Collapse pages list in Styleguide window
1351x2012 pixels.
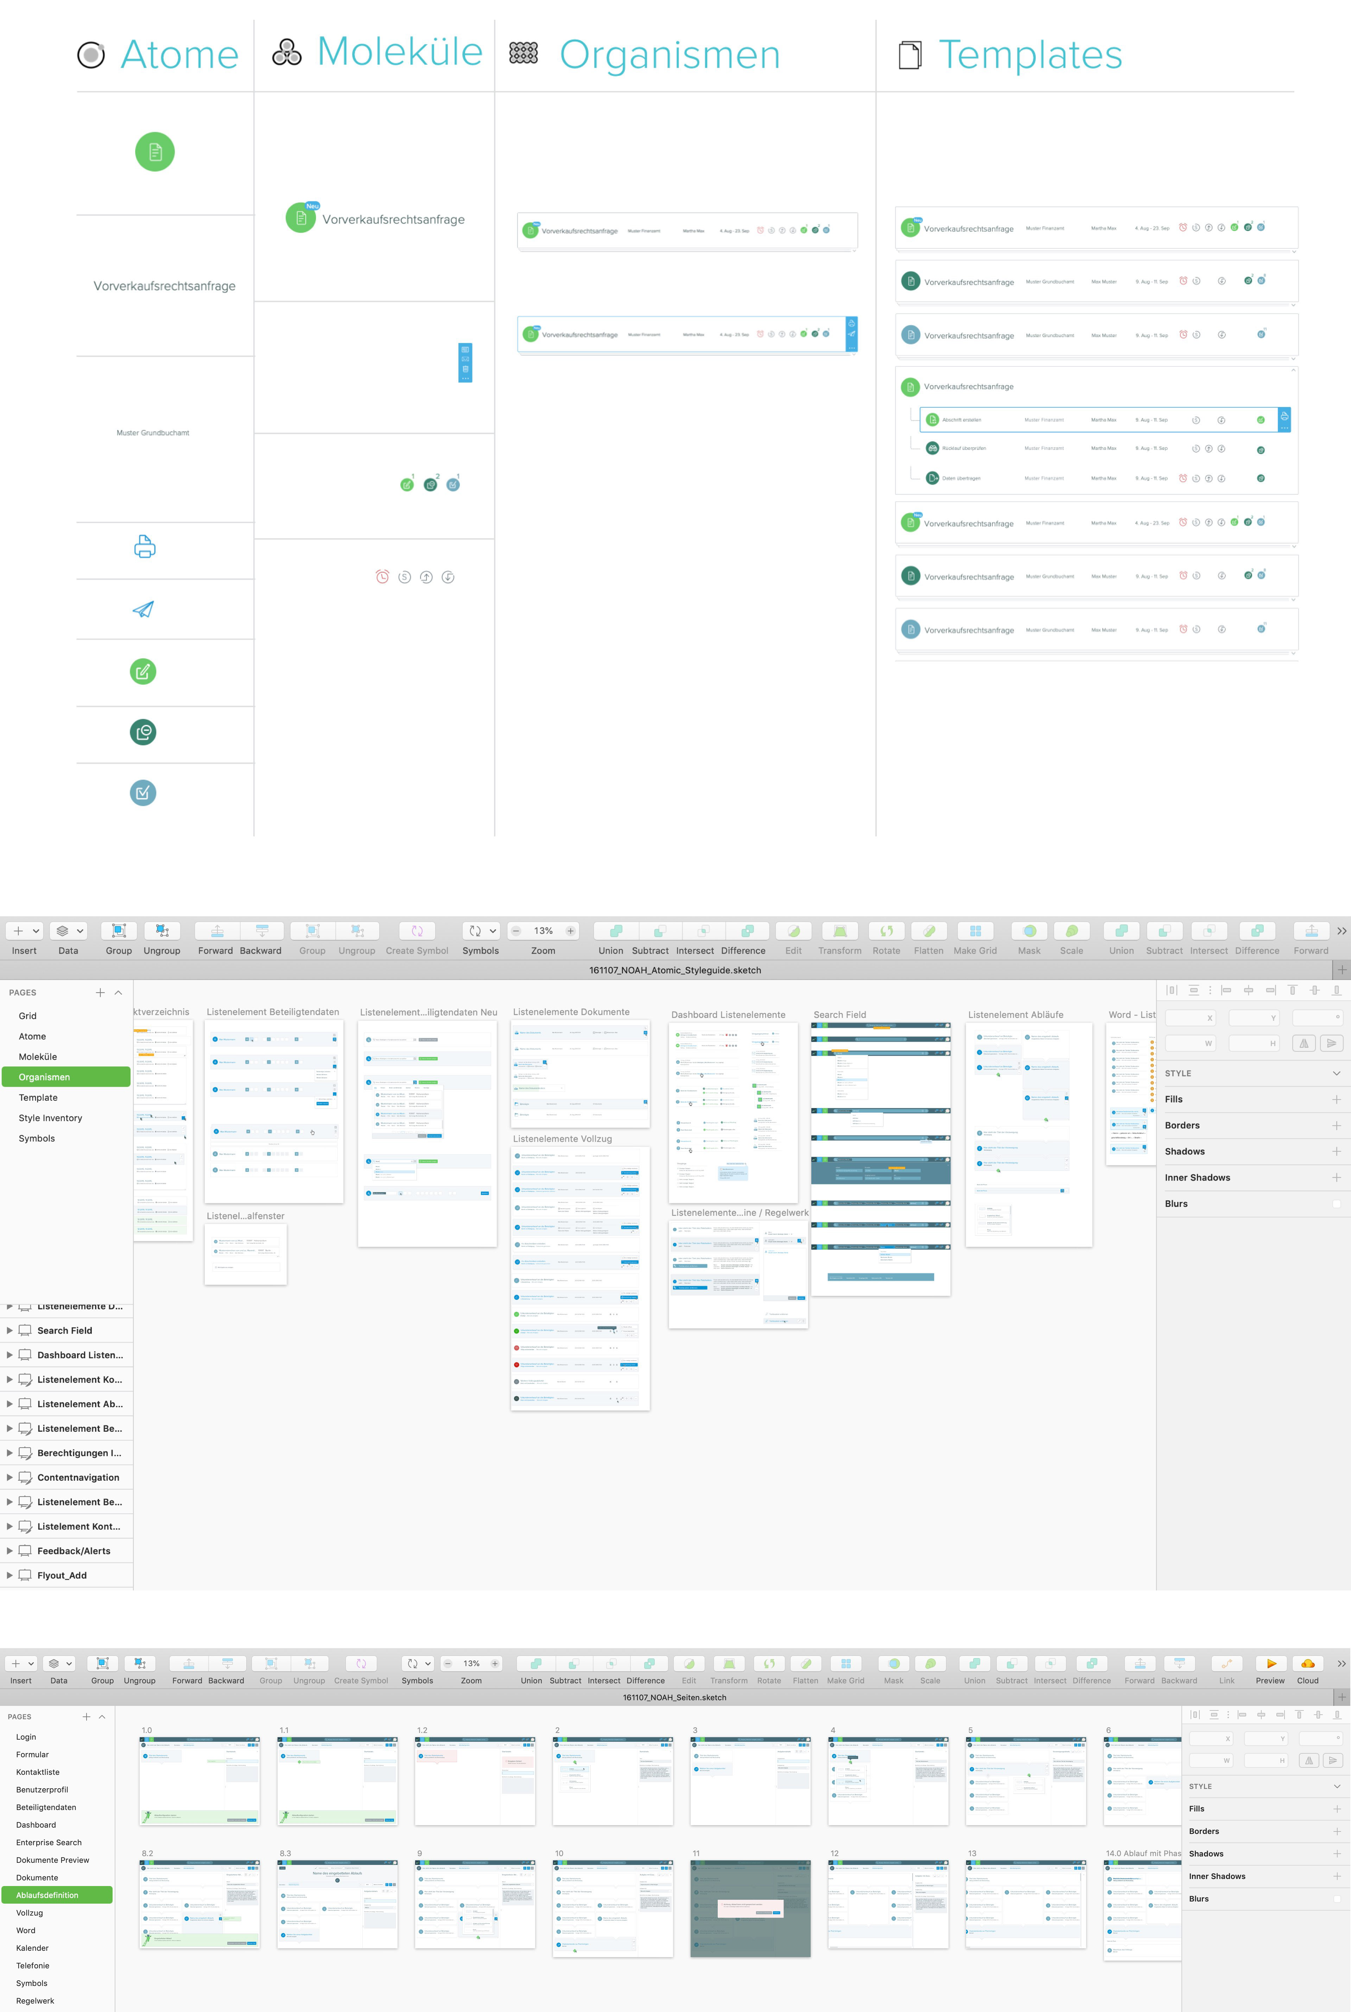[x=119, y=993]
